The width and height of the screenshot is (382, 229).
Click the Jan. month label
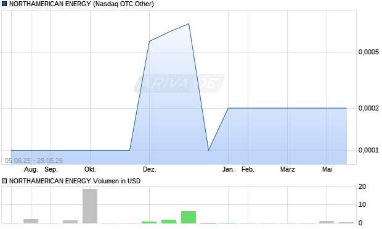(x=228, y=169)
